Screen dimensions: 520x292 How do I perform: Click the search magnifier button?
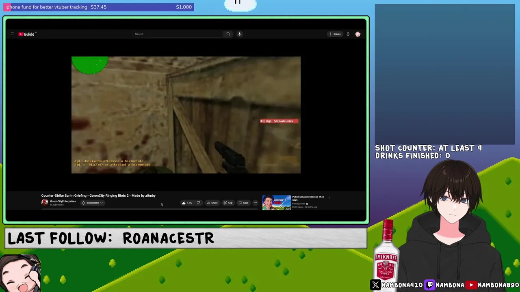[228, 34]
